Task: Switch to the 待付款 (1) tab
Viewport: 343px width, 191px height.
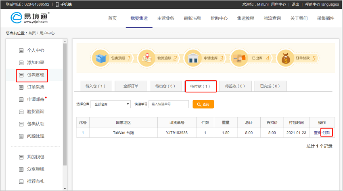Action: [201, 86]
